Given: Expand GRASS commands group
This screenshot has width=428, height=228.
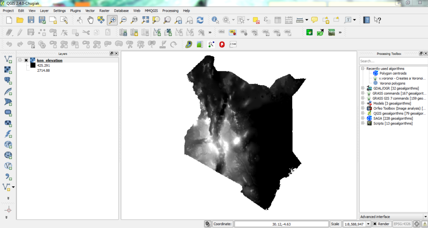Looking at the screenshot, I should pos(363,93).
